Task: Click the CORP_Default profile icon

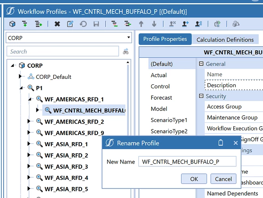Action: [31, 77]
